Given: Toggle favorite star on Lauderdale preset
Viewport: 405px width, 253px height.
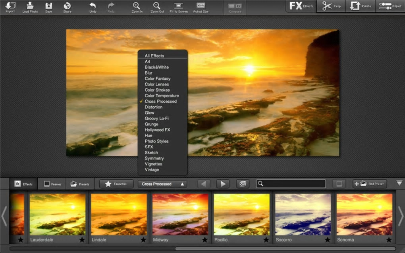Looking at the screenshot, I should point(82,240).
